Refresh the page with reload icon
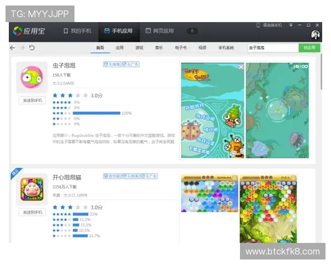 (32, 48)
